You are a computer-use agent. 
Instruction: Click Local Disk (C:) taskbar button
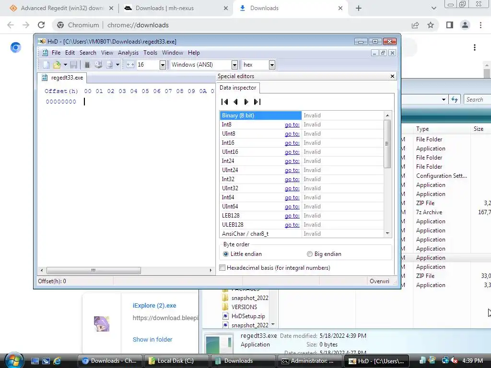tap(176, 361)
